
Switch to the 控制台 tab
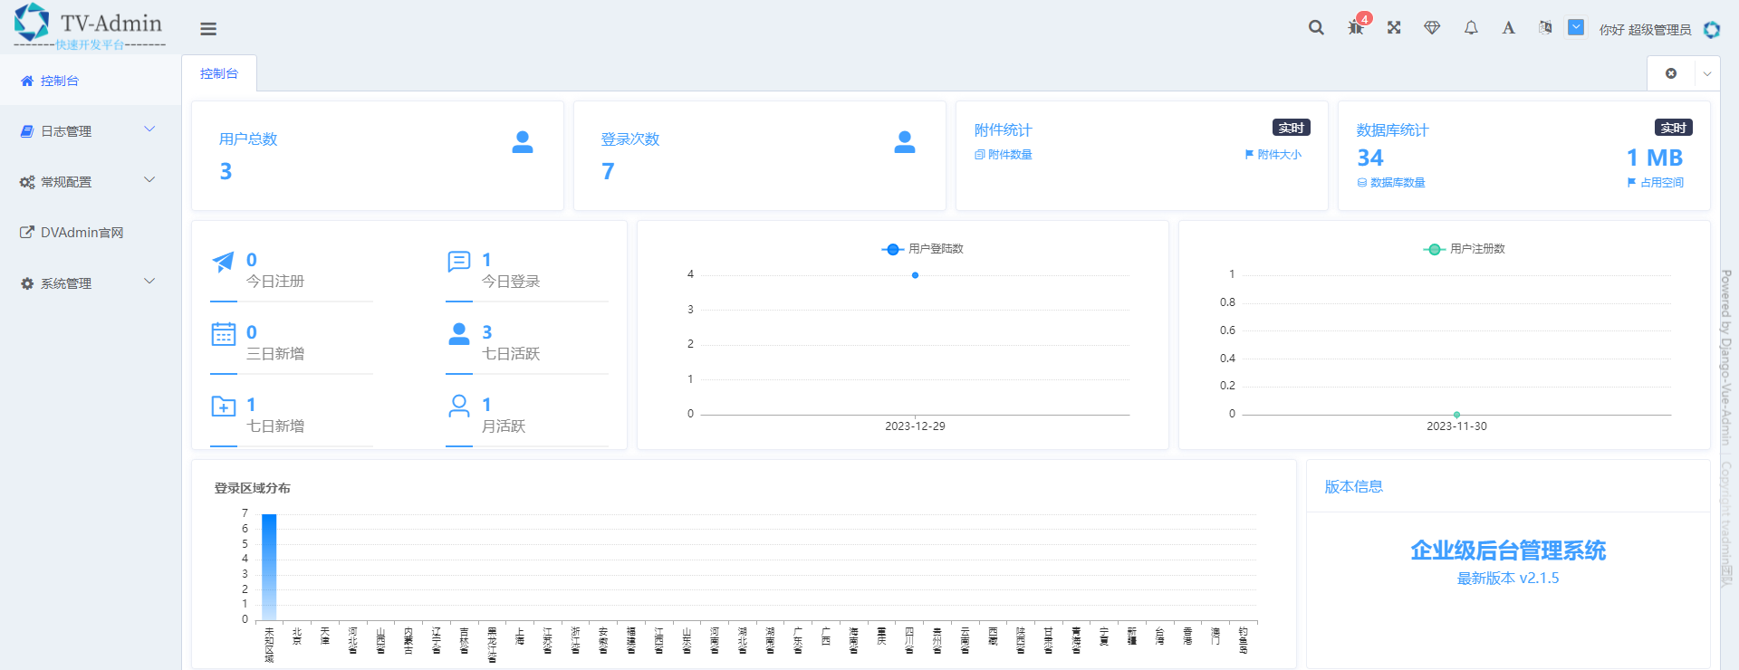[x=219, y=73]
